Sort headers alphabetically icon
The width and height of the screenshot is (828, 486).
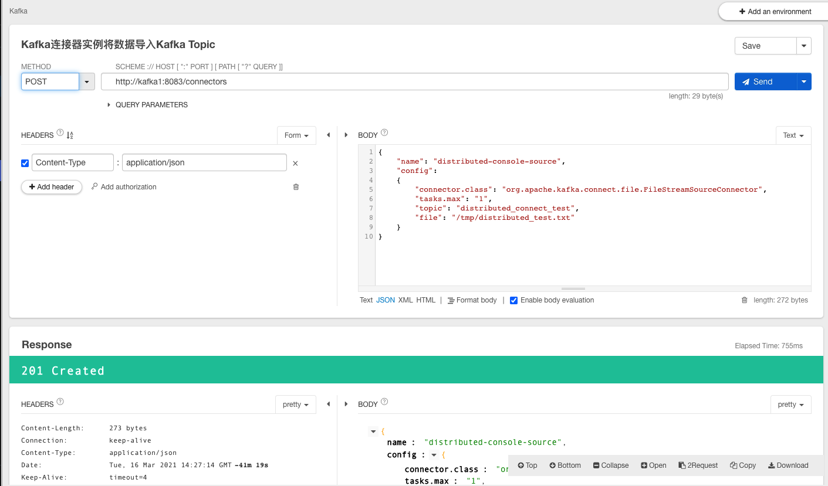coord(70,135)
